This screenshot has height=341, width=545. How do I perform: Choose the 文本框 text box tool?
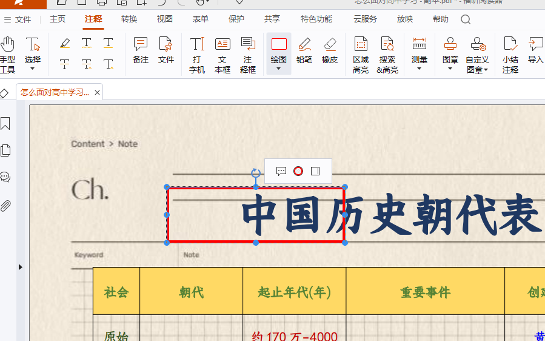pyautogui.click(x=222, y=55)
